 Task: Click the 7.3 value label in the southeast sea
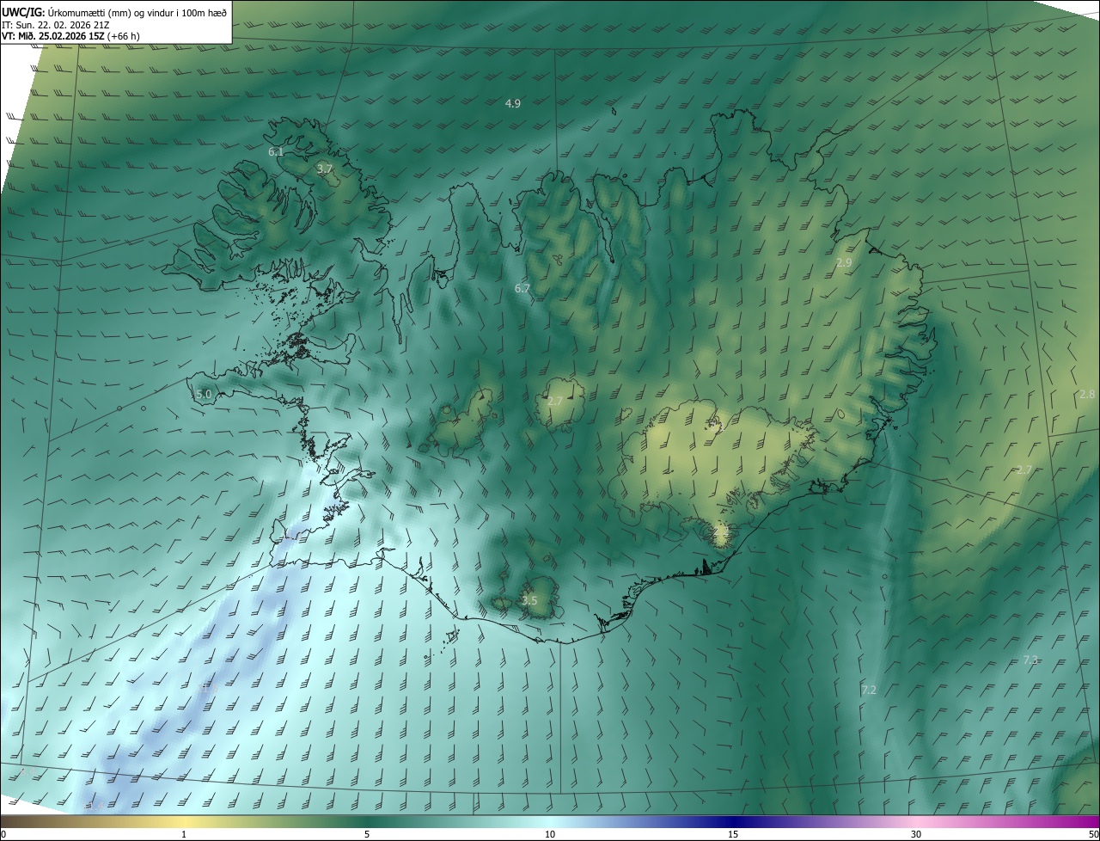click(1031, 660)
